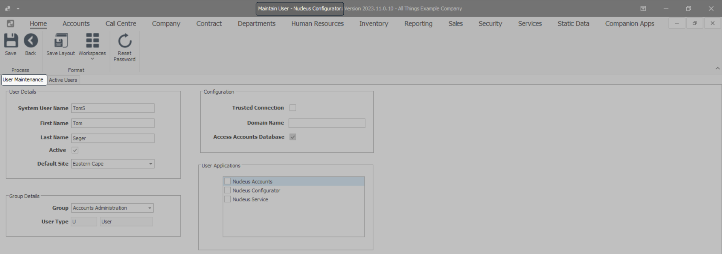Click the Save icon in the ribbon
This screenshot has width=722, height=254.
coord(11,41)
